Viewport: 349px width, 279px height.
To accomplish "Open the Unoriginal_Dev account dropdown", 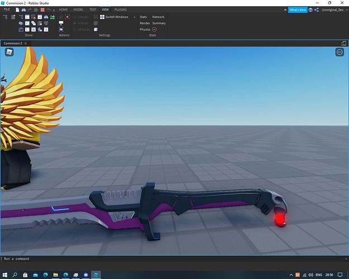I will coord(335,10).
